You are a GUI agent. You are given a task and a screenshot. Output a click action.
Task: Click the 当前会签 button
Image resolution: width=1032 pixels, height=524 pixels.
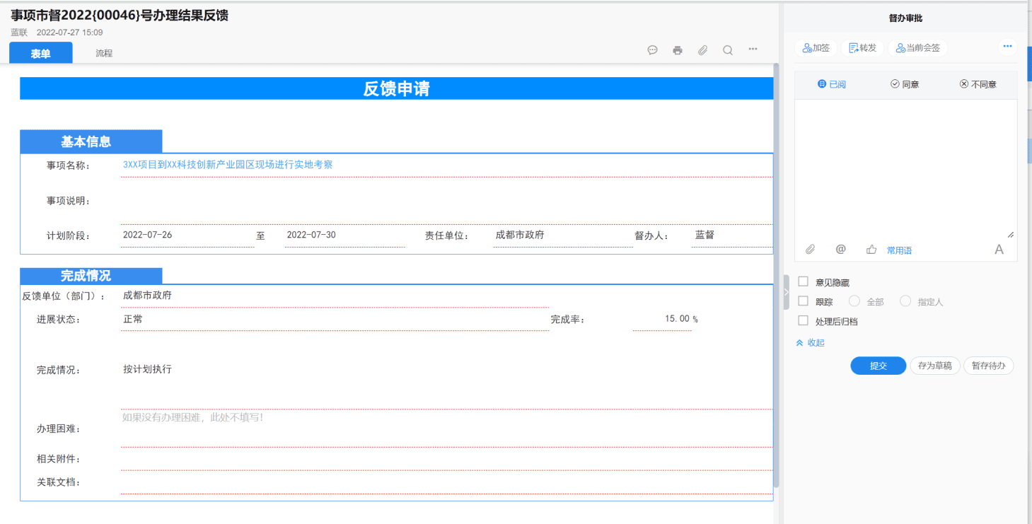point(917,48)
